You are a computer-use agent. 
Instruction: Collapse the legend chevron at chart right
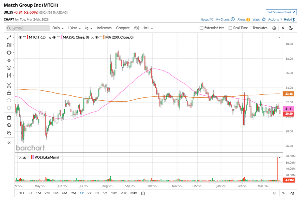click(x=280, y=37)
